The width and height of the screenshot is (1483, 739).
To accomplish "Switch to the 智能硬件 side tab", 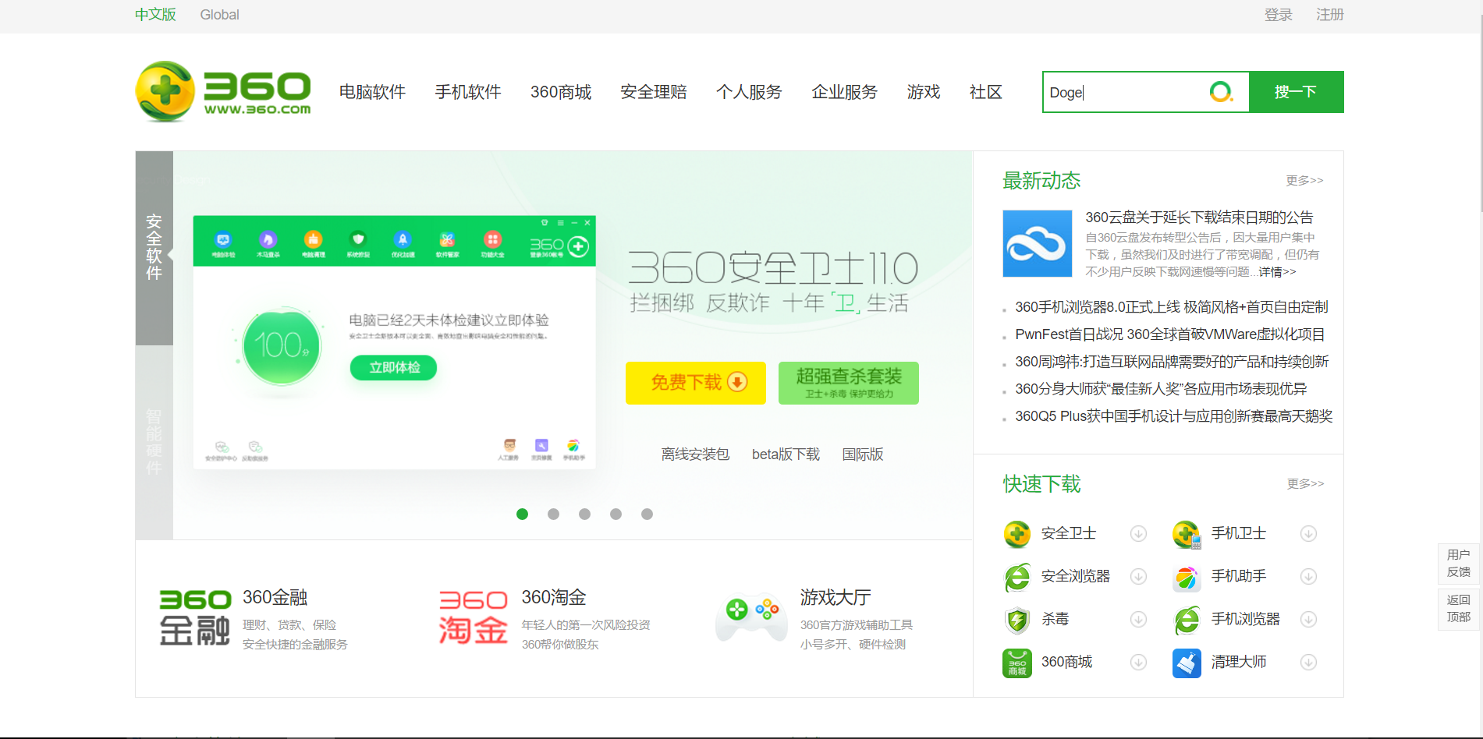I will (154, 441).
